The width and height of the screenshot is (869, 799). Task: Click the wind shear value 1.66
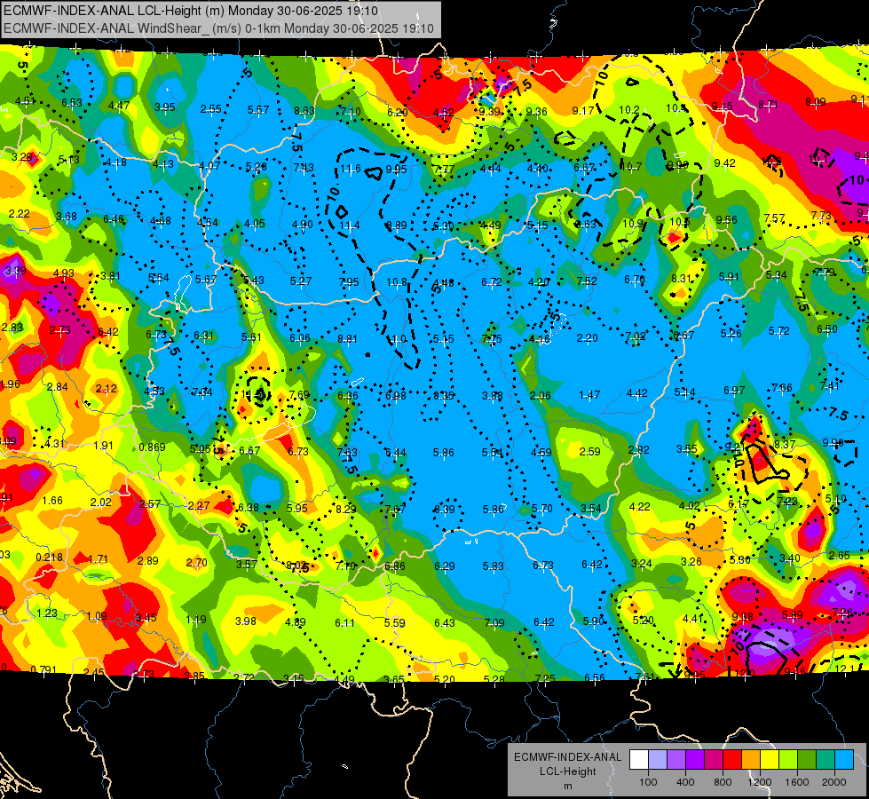pyautogui.click(x=52, y=500)
